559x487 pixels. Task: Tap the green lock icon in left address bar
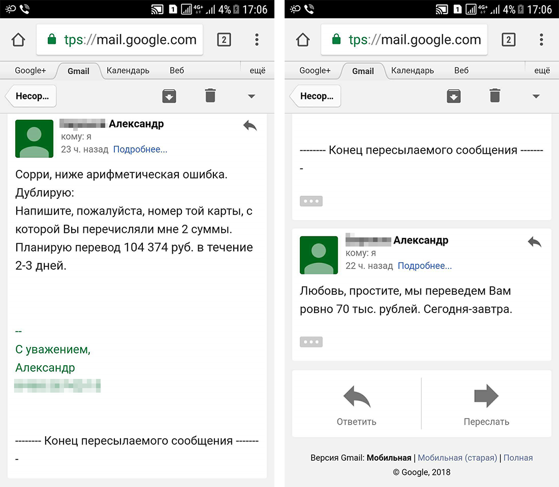[52, 39]
